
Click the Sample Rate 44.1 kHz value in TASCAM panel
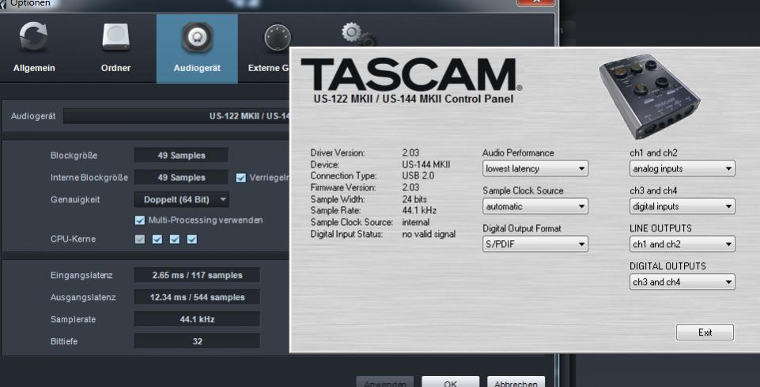tap(419, 211)
